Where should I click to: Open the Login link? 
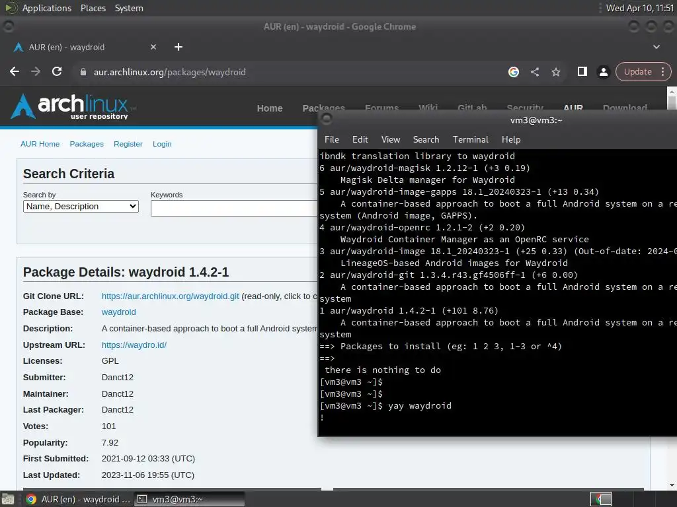pos(162,144)
